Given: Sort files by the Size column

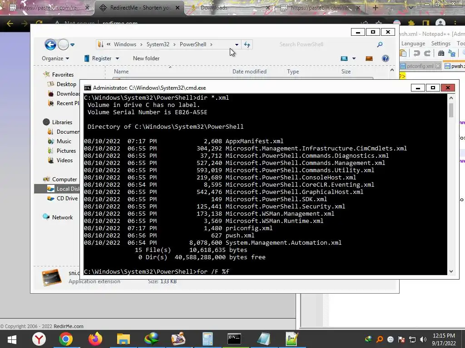Looking at the screenshot, I should pyautogui.click(x=346, y=71).
